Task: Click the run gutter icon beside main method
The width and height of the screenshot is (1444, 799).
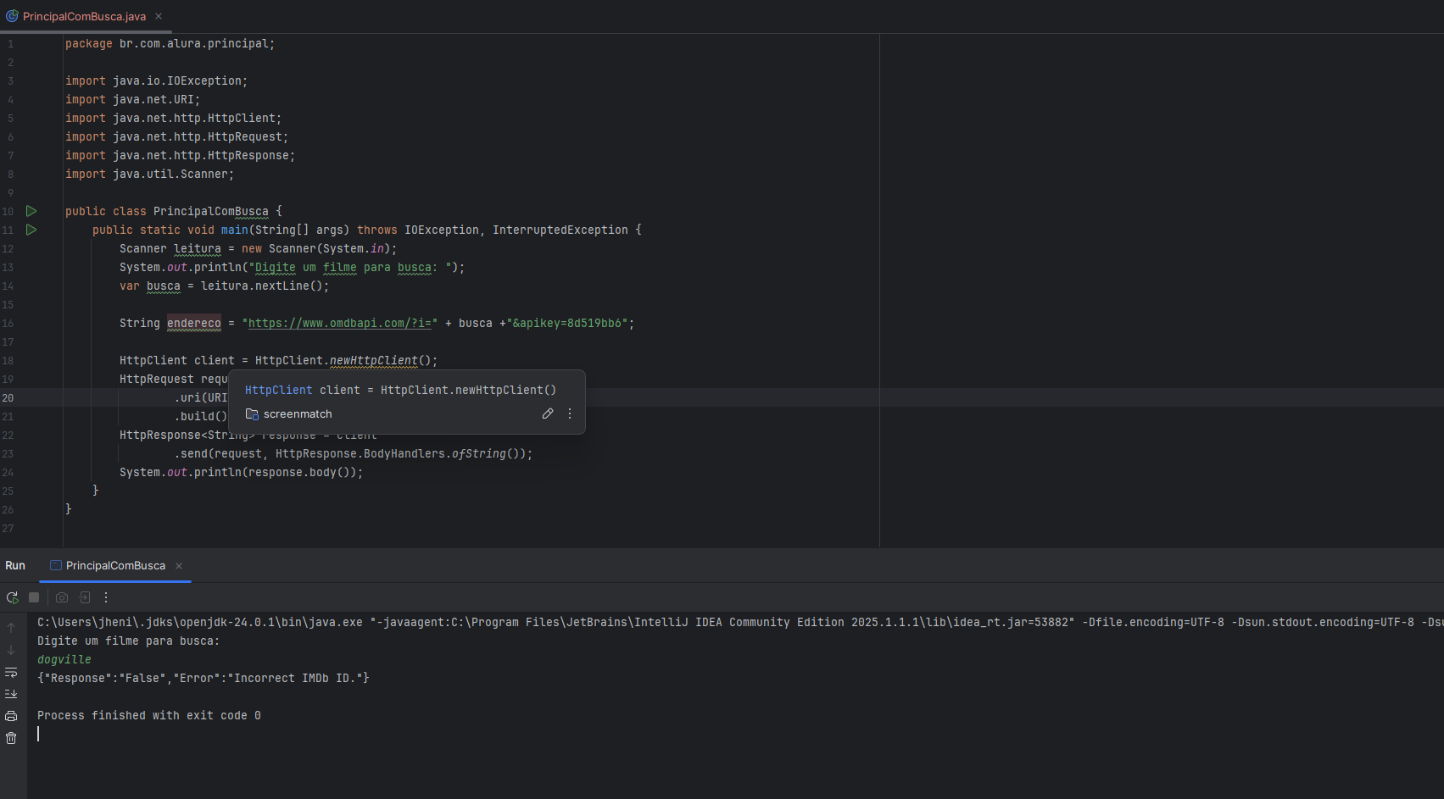Action: (31, 230)
